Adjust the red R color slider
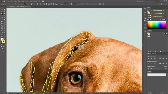Image resolution: width=168 pixels, height=94 pixels. (157, 10)
